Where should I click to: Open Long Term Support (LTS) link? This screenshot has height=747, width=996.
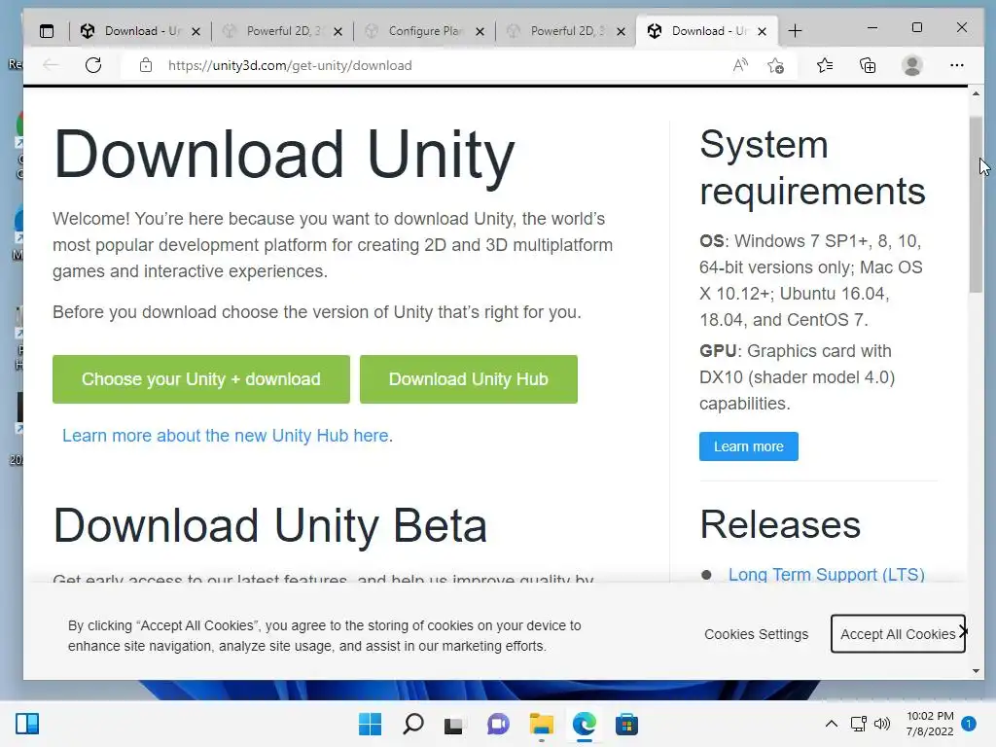pos(827,574)
